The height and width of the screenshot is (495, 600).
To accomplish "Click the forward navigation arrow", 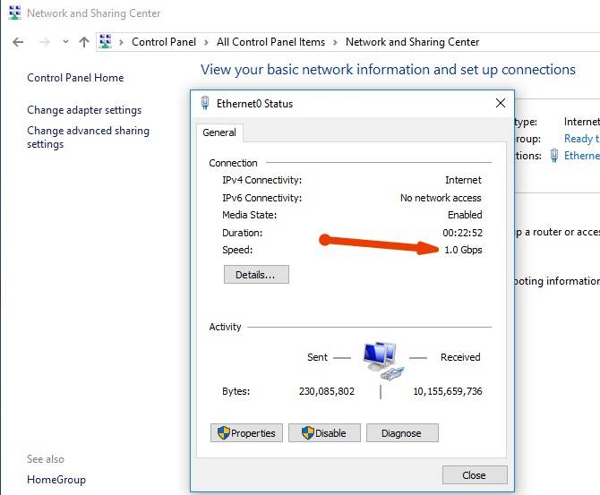I will (44, 42).
